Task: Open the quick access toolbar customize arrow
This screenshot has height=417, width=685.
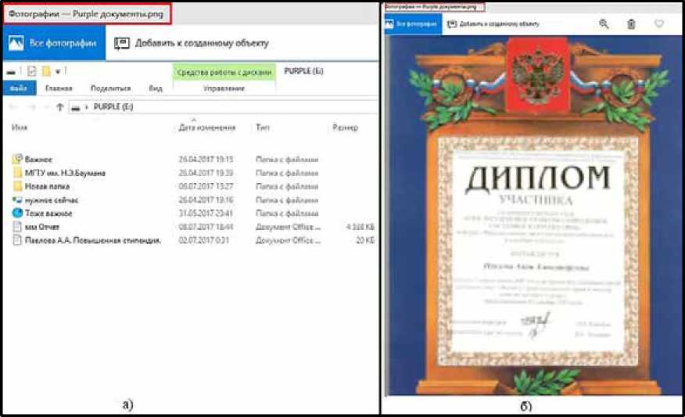Action: [x=58, y=72]
